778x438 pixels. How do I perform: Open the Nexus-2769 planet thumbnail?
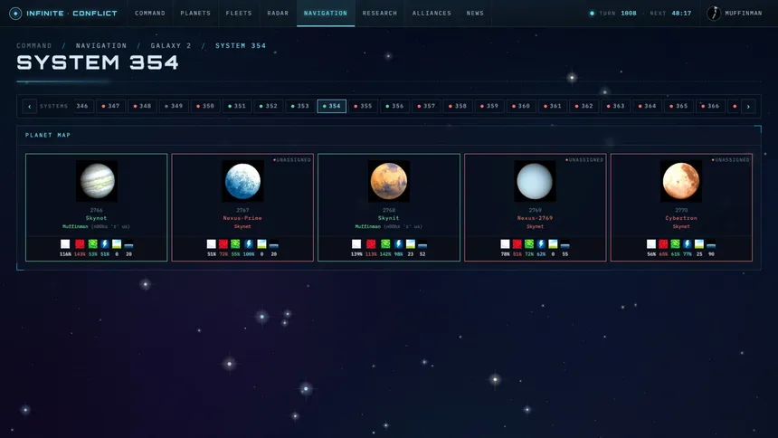click(x=535, y=181)
